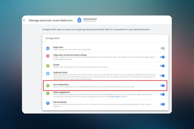Click the Video engagement label
Image resolution: width=194 pixels, height=129 pixels.
point(61,92)
